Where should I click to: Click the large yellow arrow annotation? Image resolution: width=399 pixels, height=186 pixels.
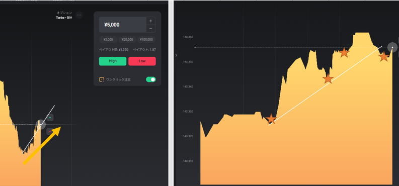click(x=42, y=145)
